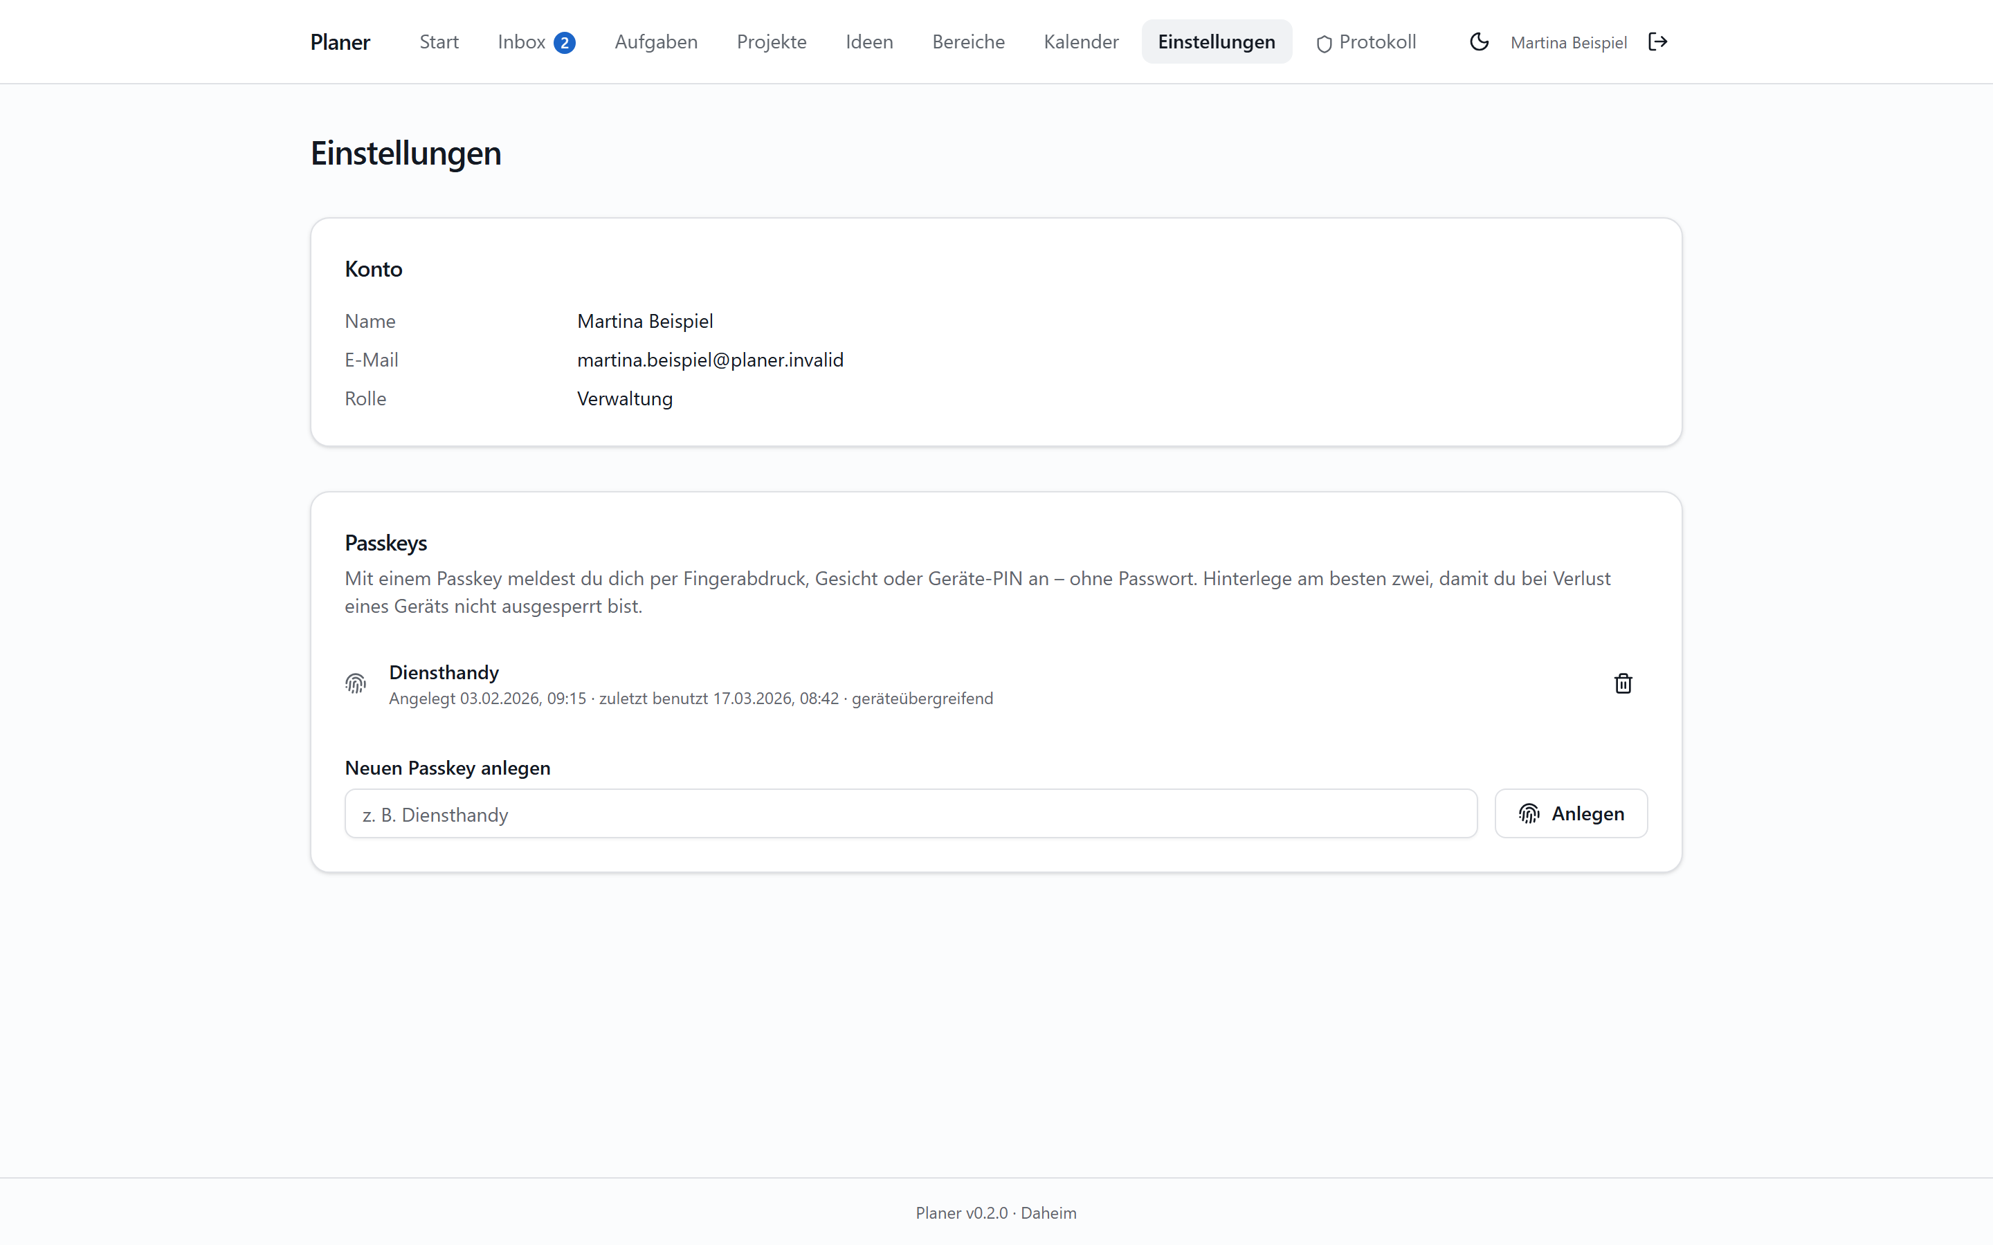Click the Martina Beispiel username in header
The height and width of the screenshot is (1245, 1993).
tap(1568, 43)
